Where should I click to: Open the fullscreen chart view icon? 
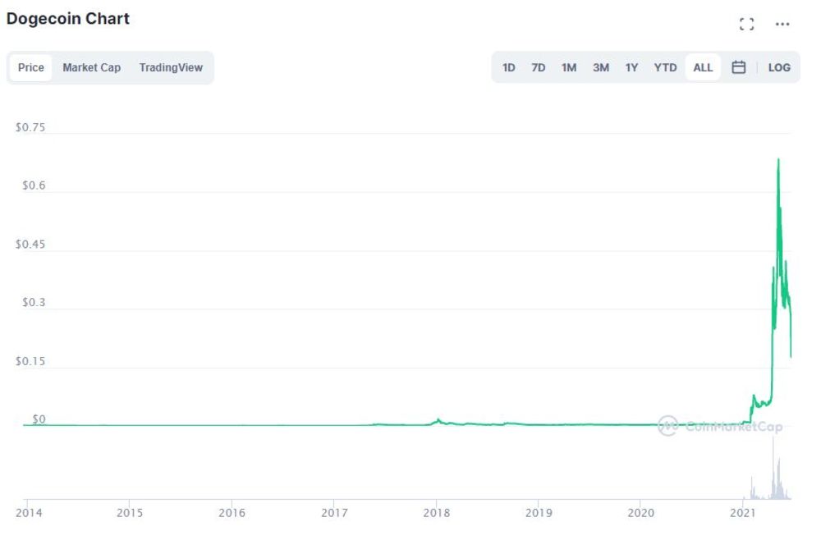click(x=746, y=24)
